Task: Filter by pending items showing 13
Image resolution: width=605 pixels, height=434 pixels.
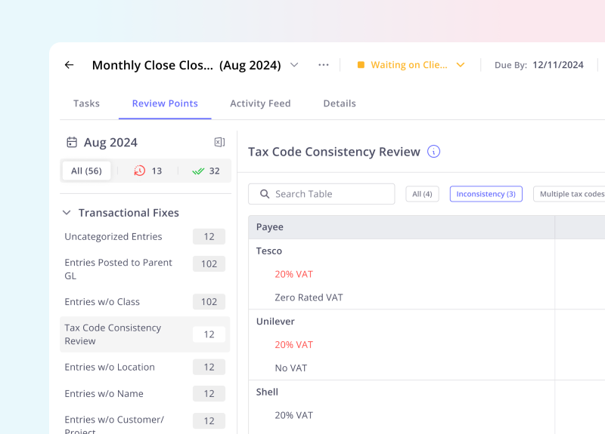Action: click(147, 171)
